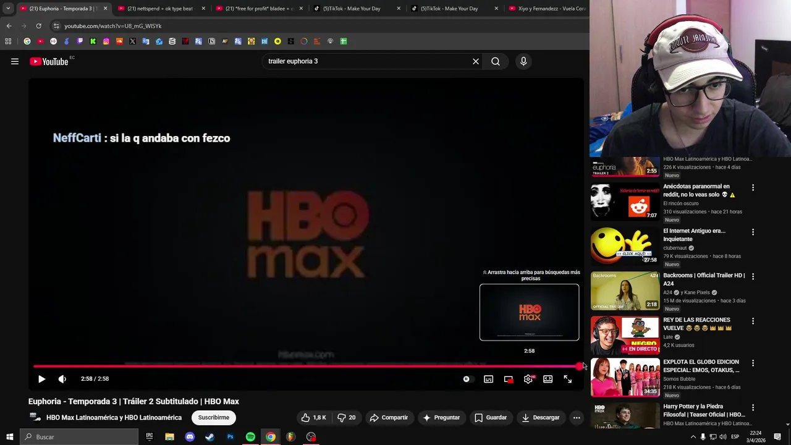
Task: Open options menu for Anécdotas paranormal video
Action: coord(753,187)
